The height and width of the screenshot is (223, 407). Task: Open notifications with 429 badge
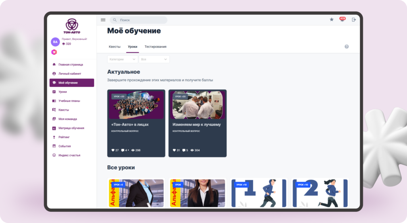342,20
